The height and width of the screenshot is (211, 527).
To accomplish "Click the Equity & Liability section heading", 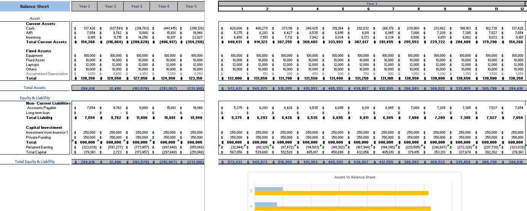I will point(35,98).
